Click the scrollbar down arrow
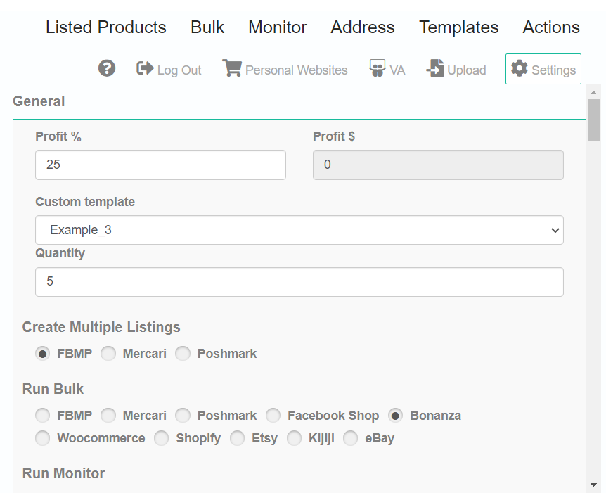 click(593, 485)
